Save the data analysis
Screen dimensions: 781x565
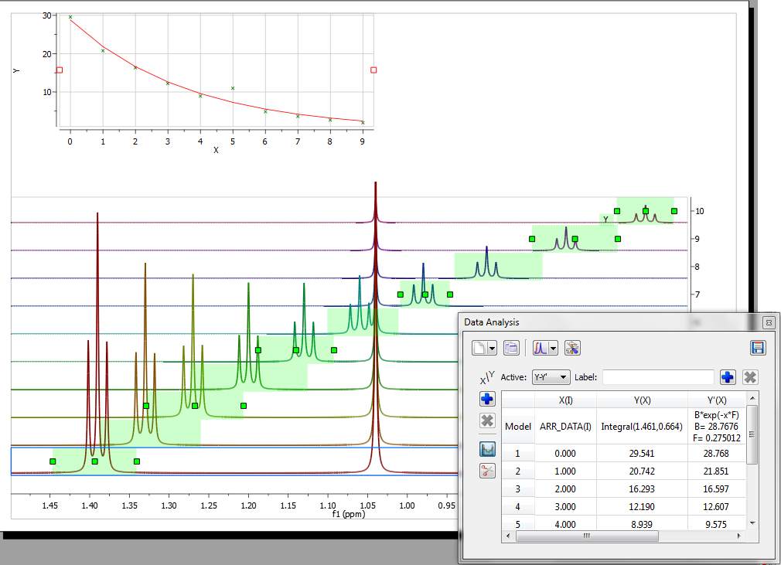[x=758, y=348]
